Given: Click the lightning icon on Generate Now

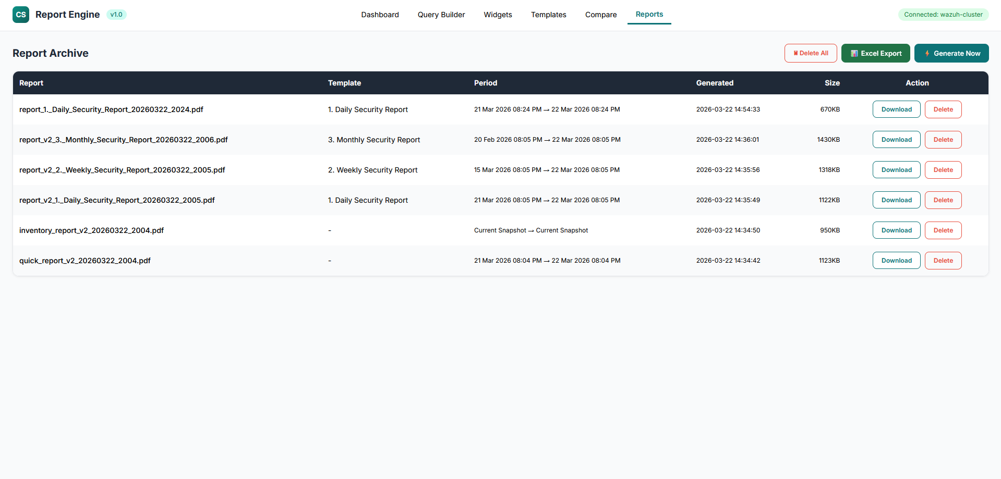Looking at the screenshot, I should pos(928,53).
